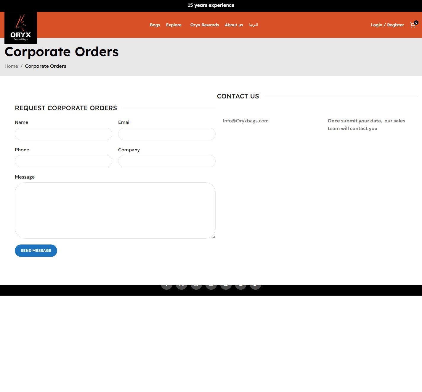Viewport: 422px width, 392px height.
Task: Click the large 'Corporate Orders' page title
Action: click(62, 52)
